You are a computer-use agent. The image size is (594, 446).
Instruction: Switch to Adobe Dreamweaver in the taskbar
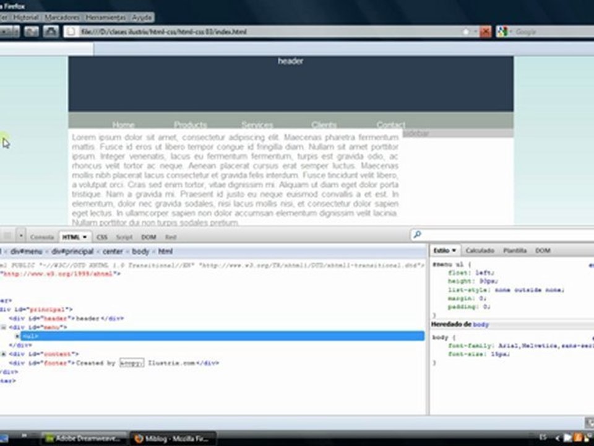click(84, 439)
